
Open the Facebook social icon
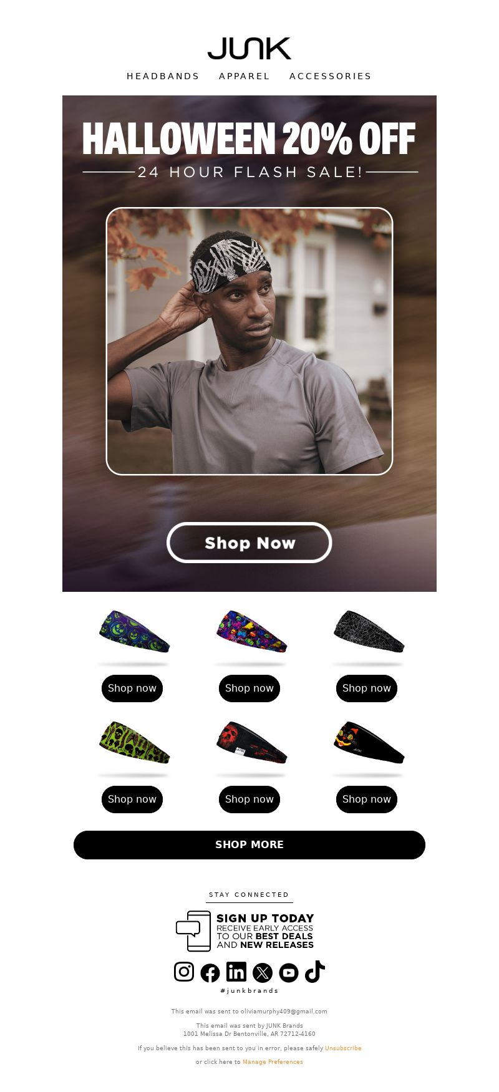tap(210, 972)
